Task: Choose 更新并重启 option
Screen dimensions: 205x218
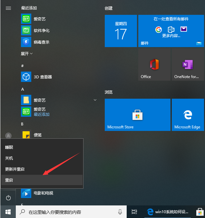Action: point(42,169)
